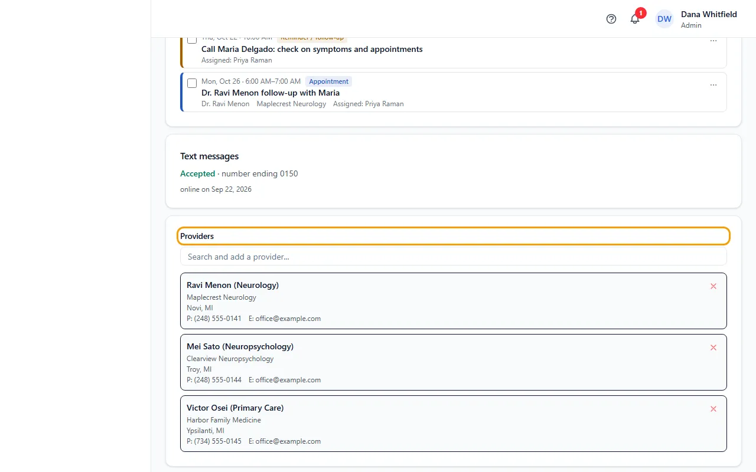Screen dimensions: 756x472
Task: Click the blue Appointment tag
Action: click(329, 81)
